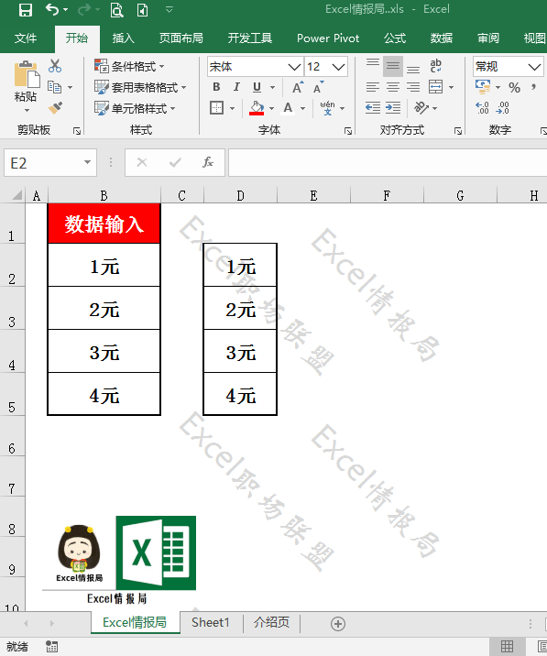
Task: Expand the Name Box dropdown
Action: [x=87, y=162]
